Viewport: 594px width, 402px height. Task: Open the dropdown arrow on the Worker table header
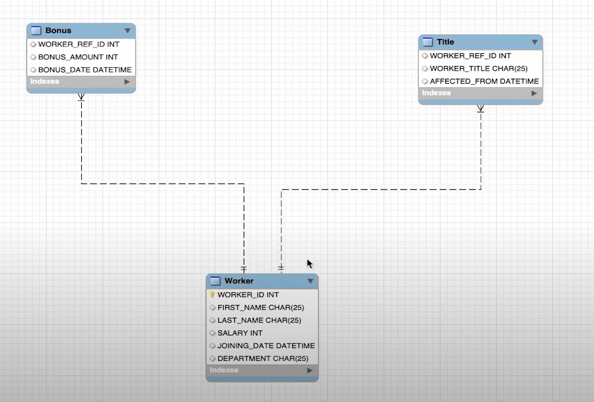point(310,281)
